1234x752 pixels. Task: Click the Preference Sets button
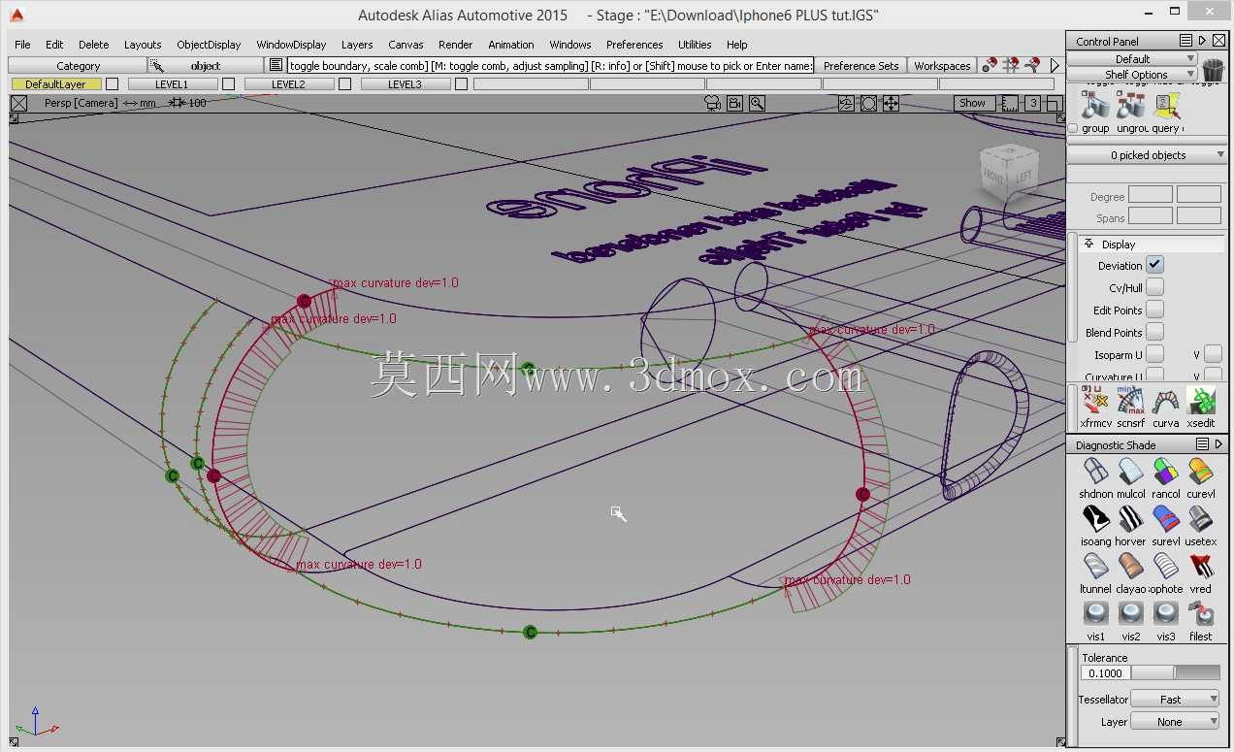point(861,65)
